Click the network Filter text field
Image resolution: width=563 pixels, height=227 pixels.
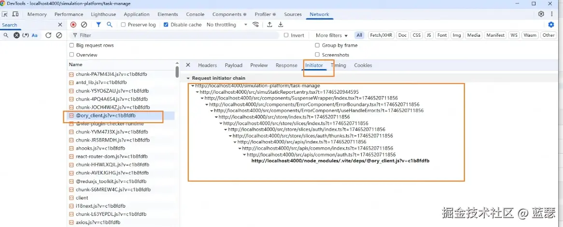point(175,35)
